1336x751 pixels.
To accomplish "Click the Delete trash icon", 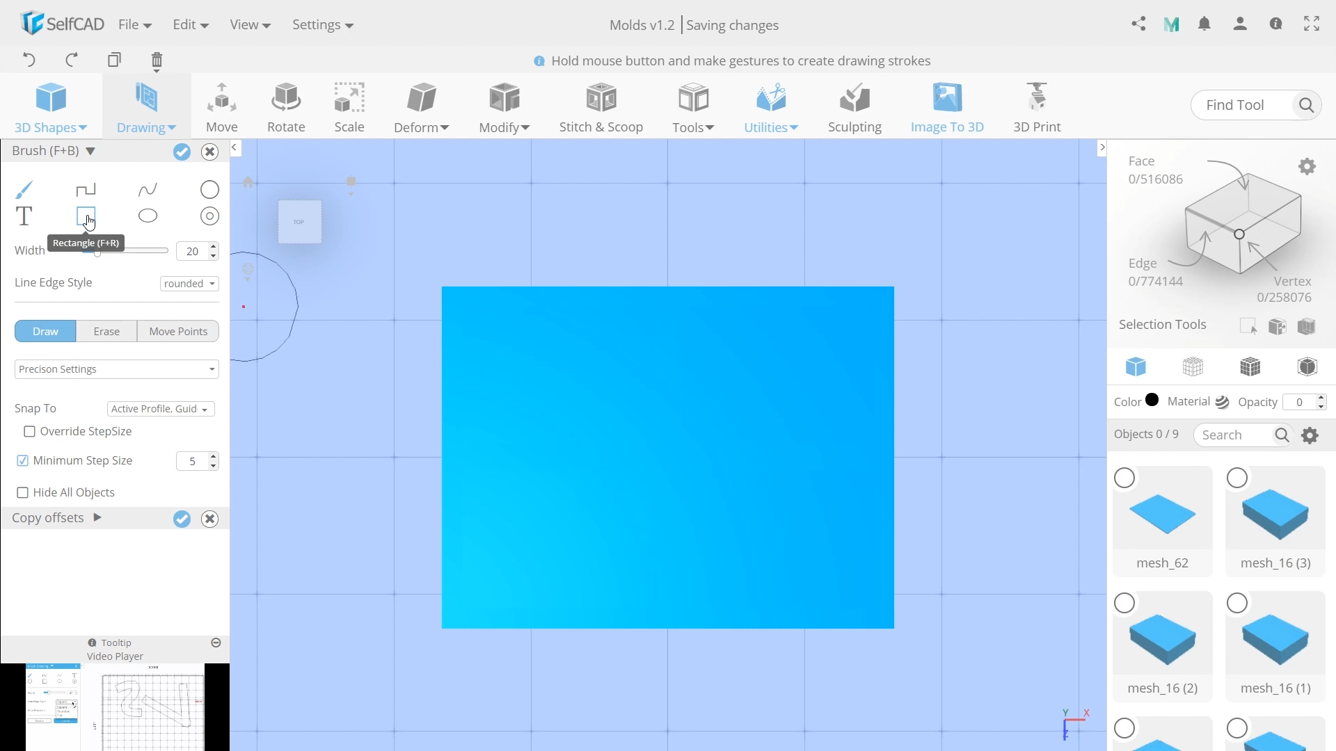I will point(157,61).
